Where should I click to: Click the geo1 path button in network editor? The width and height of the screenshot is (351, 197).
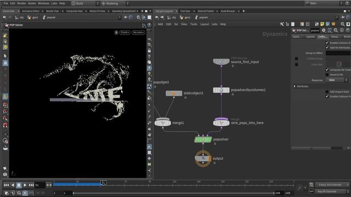pyautogui.click(x=185, y=17)
